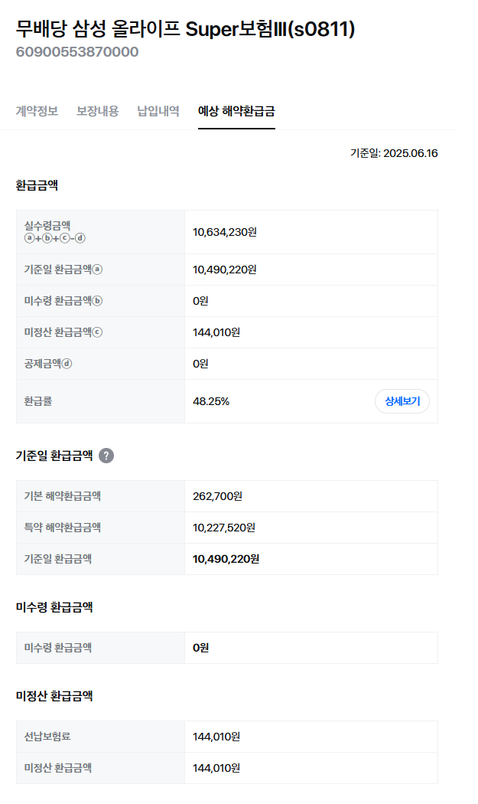
Task: Click the policy number 60900553870000
Action: (x=77, y=52)
